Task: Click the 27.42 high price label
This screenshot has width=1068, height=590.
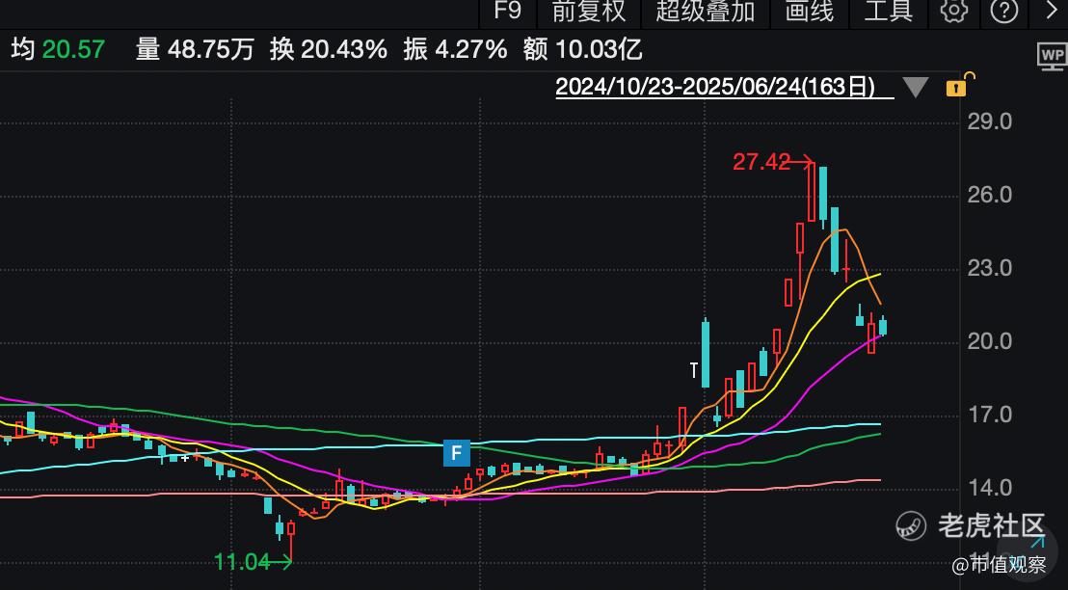Action: [761, 161]
